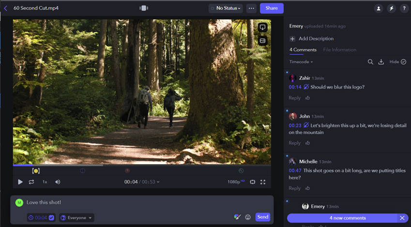The width and height of the screenshot is (411, 227).
Task: Click Add Description
Action: tap(311, 39)
